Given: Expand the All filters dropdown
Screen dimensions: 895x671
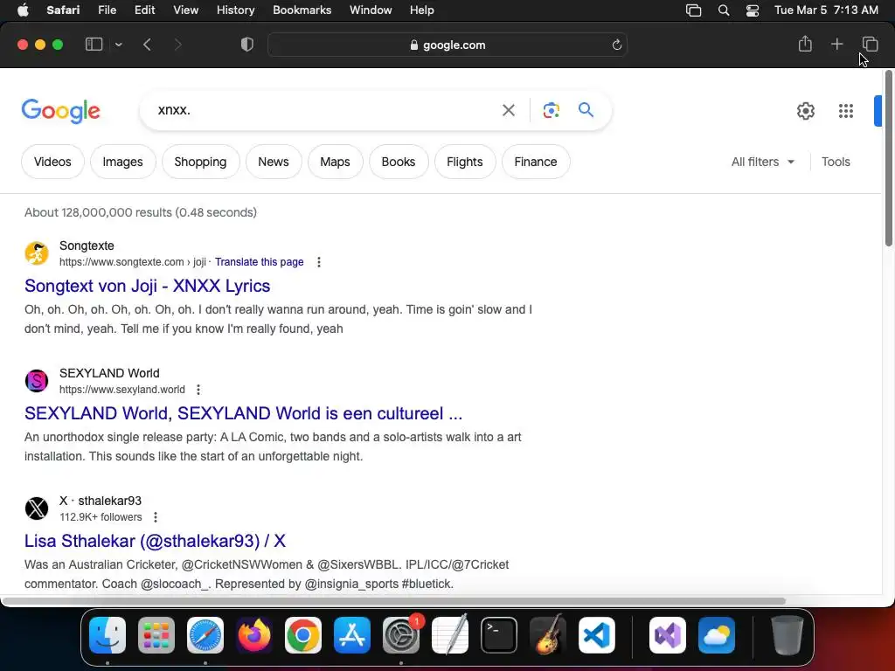Looking at the screenshot, I should (762, 162).
